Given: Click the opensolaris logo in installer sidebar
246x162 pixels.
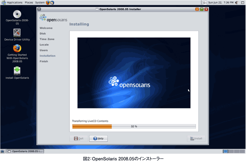Looking at the screenshot, I should 53,18.
